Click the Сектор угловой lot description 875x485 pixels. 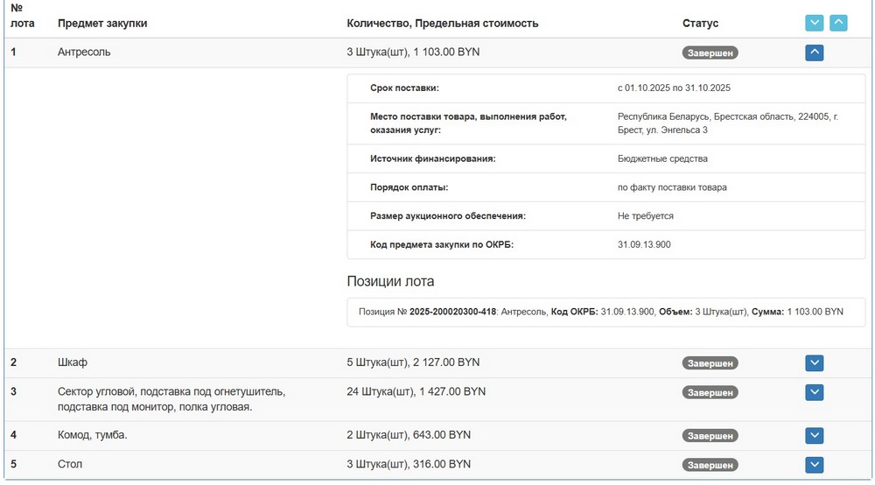point(171,399)
